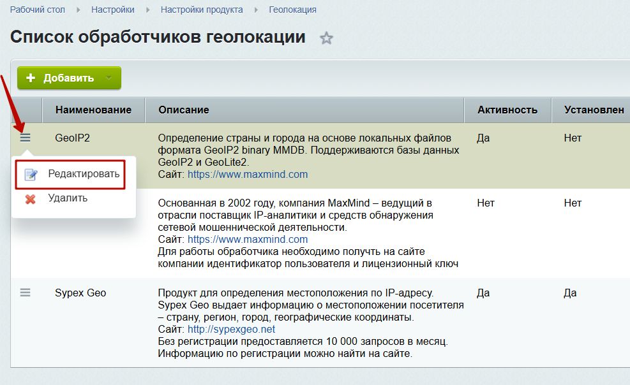Sort the list by Наименование column
Viewport: 630px width, 385px height.
[93, 110]
